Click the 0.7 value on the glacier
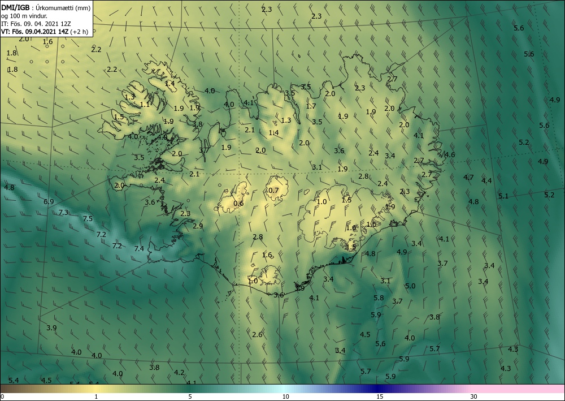Screen dimensions: 565x401 tap(273, 190)
